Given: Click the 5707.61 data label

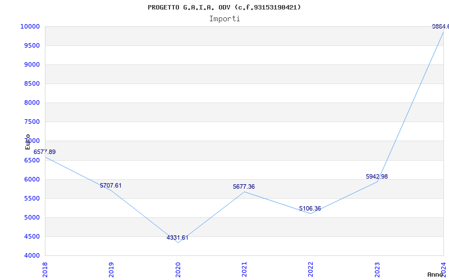Looking at the screenshot, I should (x=111, y=185).
